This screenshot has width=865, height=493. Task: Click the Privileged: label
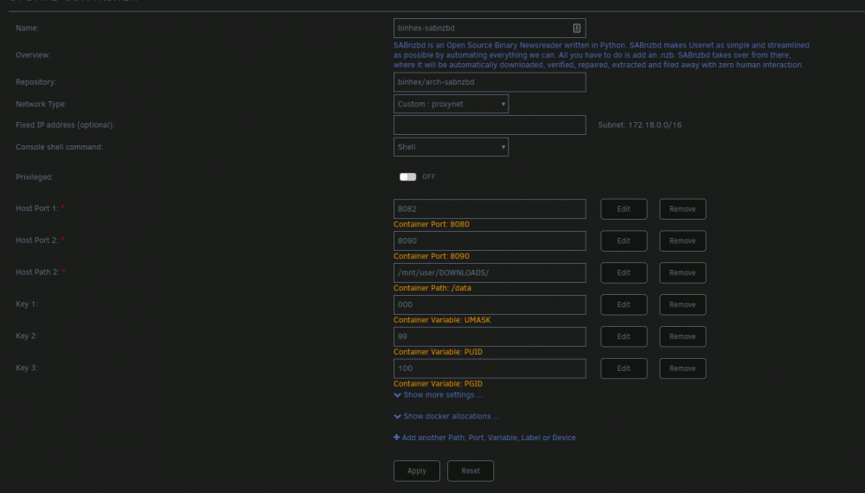click(35, 177)
